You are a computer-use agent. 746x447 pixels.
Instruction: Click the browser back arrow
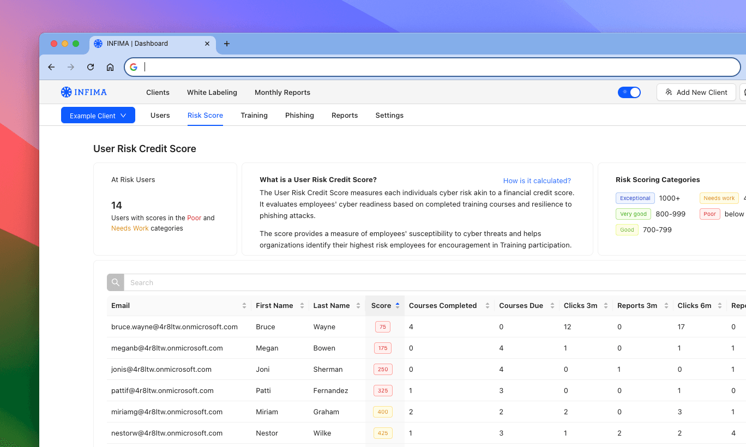tap(51, 67)
